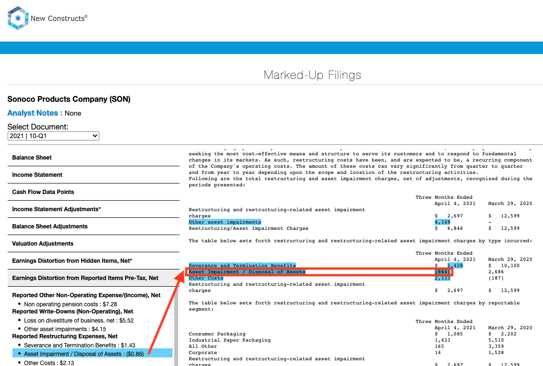Viewport: 543px width, 366px height.
Task: Click highlighted value 4,149
Action: pyautogui.click(x=443, y=222)
